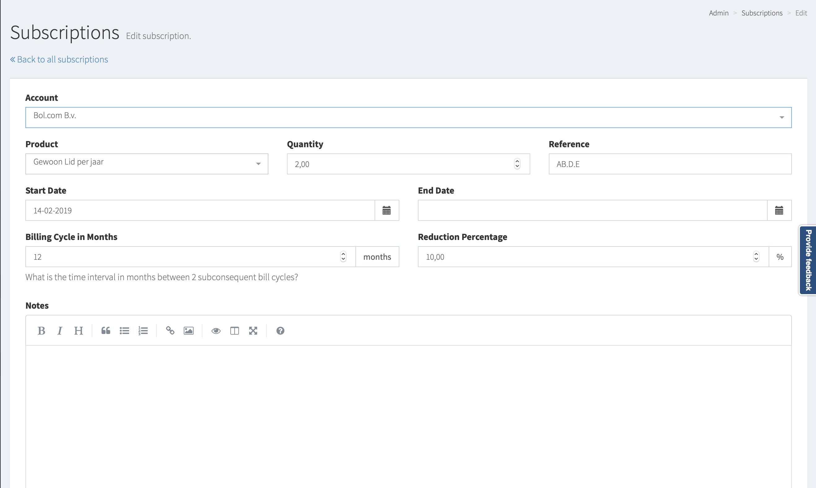Go to Admin in the breadcrumb
Screen dimensions: 816x488
tap(718, 13)
